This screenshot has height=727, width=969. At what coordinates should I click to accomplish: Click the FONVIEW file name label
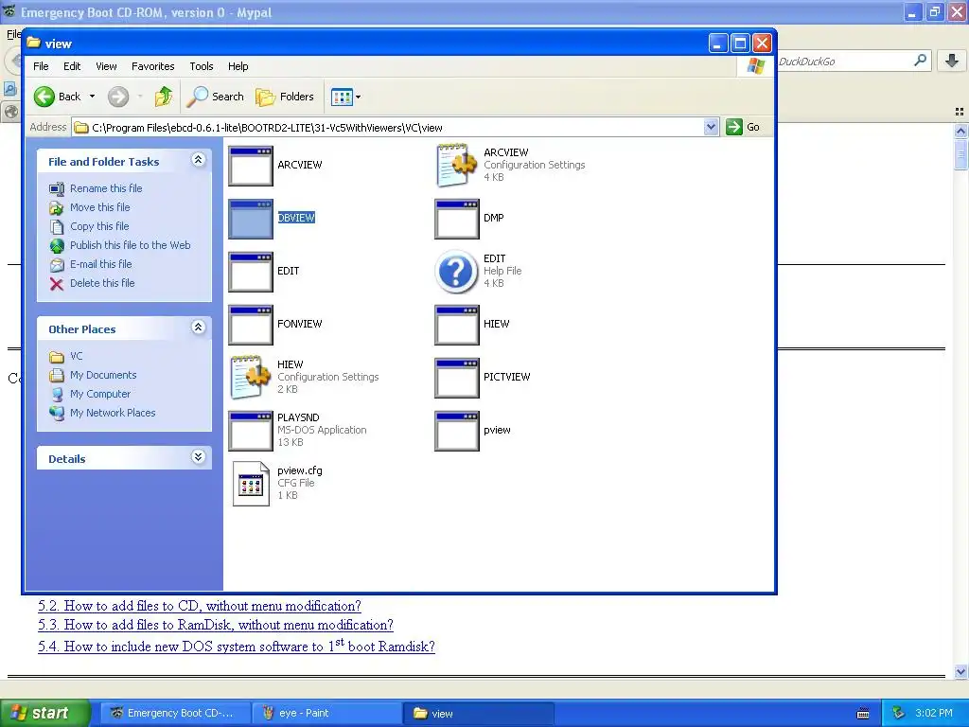[300, 324]
